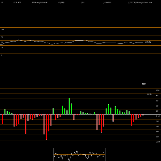Click the 50 level label on the RSI axis

pyautogui.click(x=2, y=42)
